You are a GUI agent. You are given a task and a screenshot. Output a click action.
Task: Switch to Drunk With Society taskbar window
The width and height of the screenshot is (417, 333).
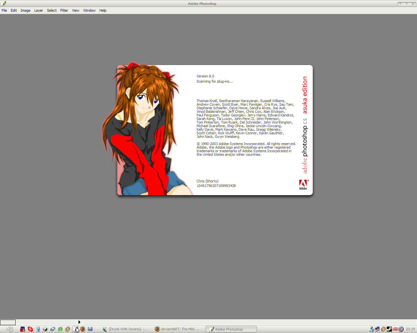125,329
